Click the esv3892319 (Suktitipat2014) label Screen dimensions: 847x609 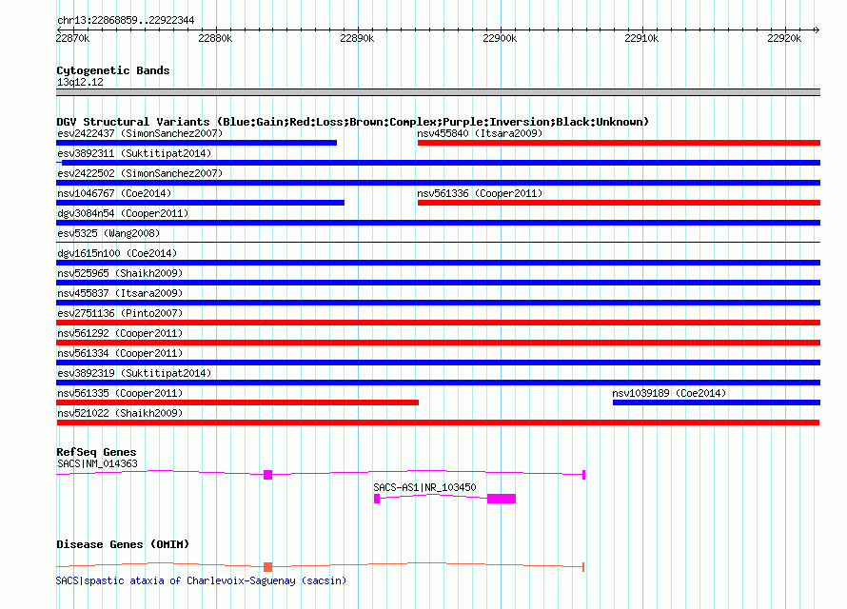click(134, 373)
